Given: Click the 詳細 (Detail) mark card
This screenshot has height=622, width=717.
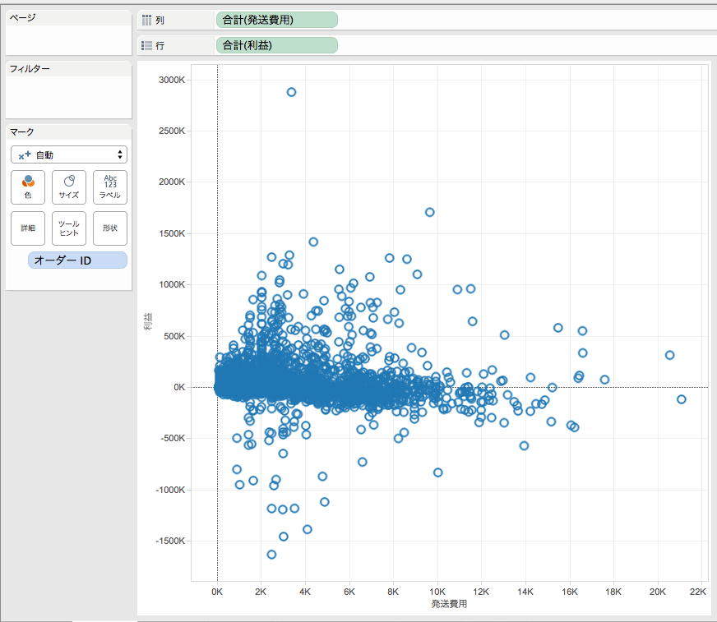Looking at the screenshot, I should (x=28, y=228).
